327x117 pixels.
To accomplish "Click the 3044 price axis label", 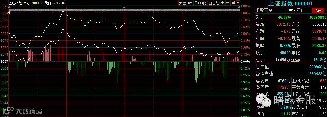I will tap(4, 103).
